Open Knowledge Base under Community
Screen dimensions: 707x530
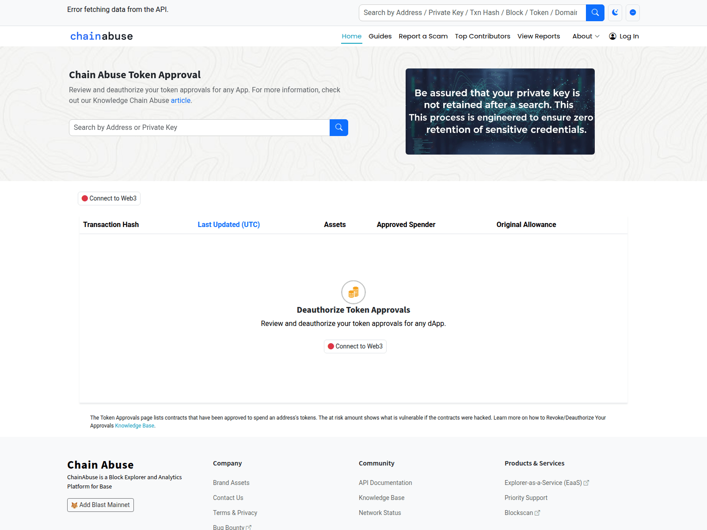pyautogui.click(x=382, y=498)
